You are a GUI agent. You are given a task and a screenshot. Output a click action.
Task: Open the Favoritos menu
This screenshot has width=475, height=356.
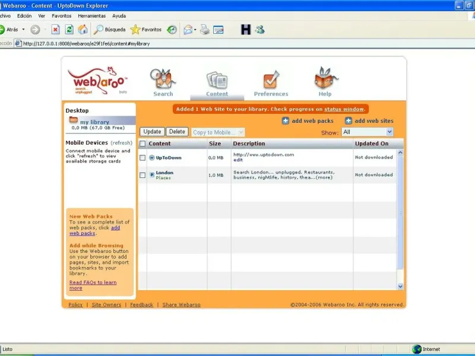tap(62, 16)
